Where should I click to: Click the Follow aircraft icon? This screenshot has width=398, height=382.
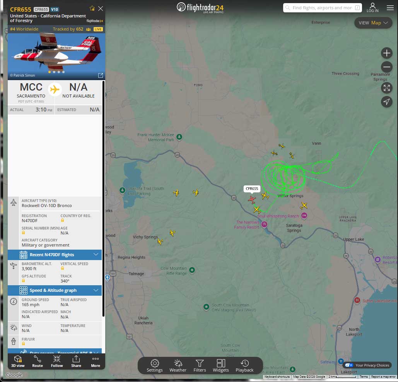pos(57,361)
